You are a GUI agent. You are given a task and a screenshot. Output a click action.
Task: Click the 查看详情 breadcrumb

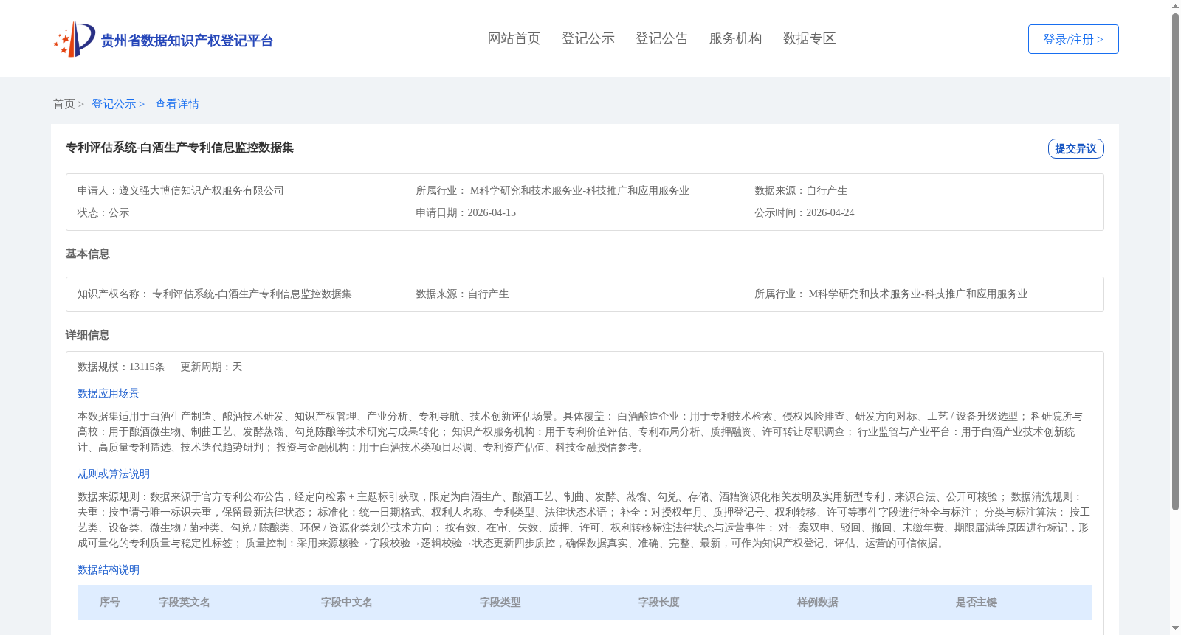coord(177,104)
